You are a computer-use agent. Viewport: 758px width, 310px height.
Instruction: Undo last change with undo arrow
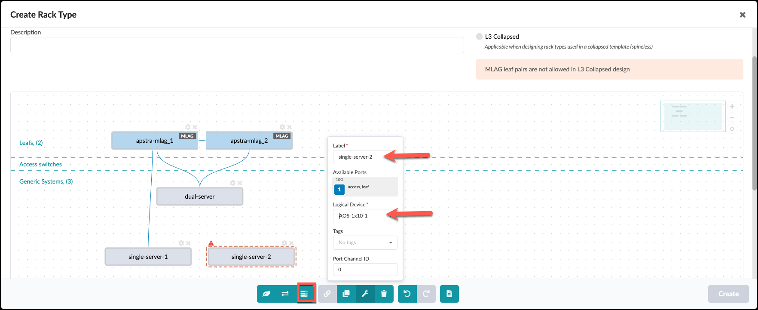[407, 294]
